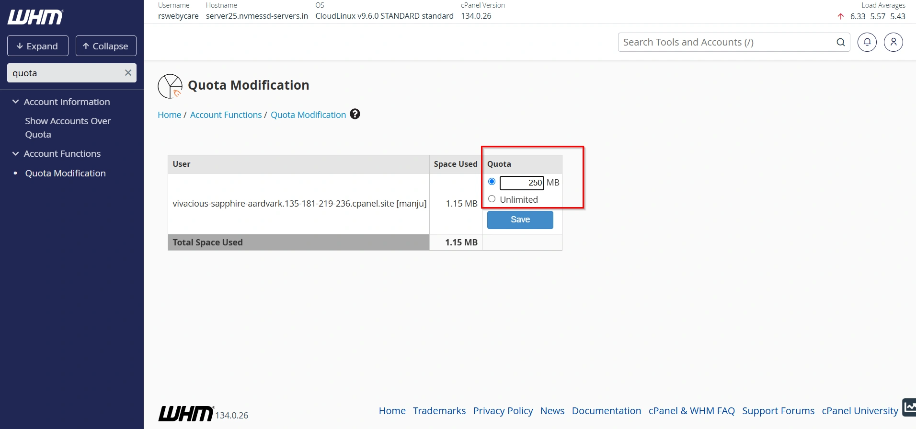Click the Quota Modification pie chart icon
Image resolution: width=916 pixels, height=429 pixels.
[x=170, y=86]
